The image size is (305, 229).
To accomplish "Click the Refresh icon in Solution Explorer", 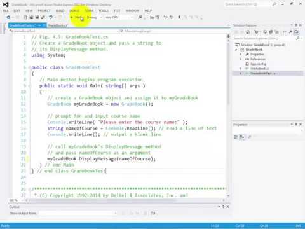I will [x=265, y=32].
